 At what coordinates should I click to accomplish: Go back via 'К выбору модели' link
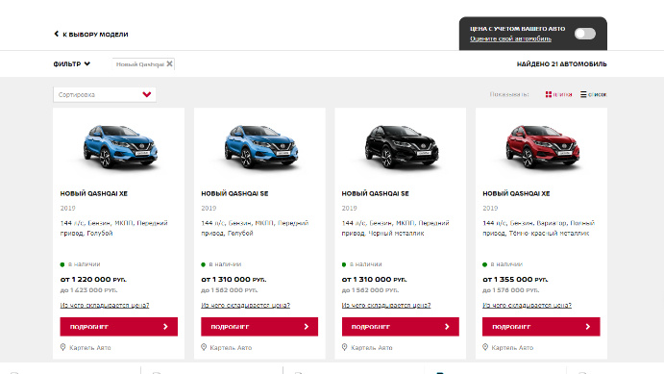(x=91, y=34)
